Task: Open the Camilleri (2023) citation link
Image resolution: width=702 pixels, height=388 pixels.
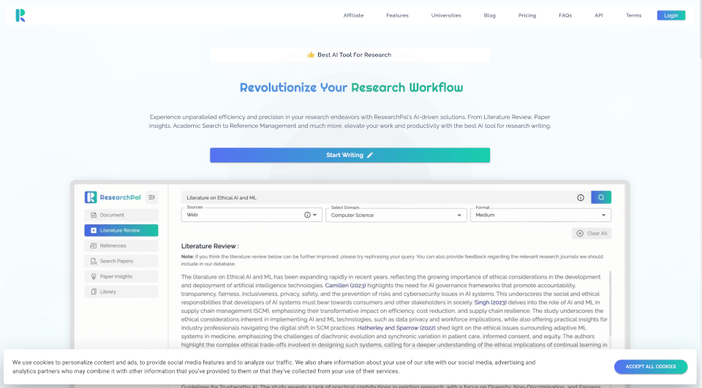Action: click(x=345, y=286)
